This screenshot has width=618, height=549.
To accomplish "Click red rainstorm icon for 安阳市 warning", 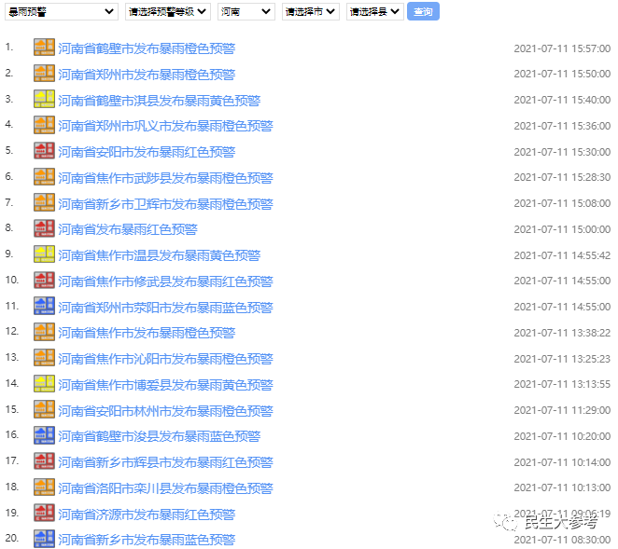I will tap(44, 151).
